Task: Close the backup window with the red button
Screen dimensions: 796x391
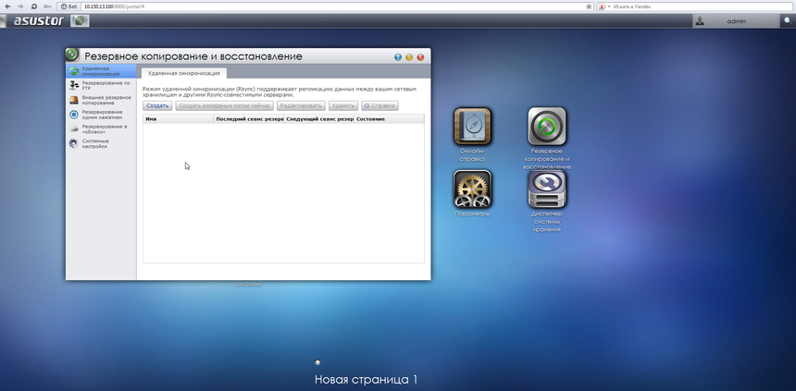Action: click(420, 57)
